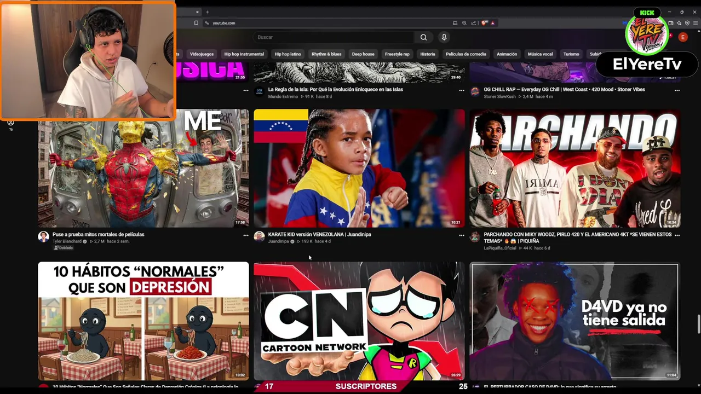
Task: Open options for La Regla de la Isla video
Action: click(462, 90)
